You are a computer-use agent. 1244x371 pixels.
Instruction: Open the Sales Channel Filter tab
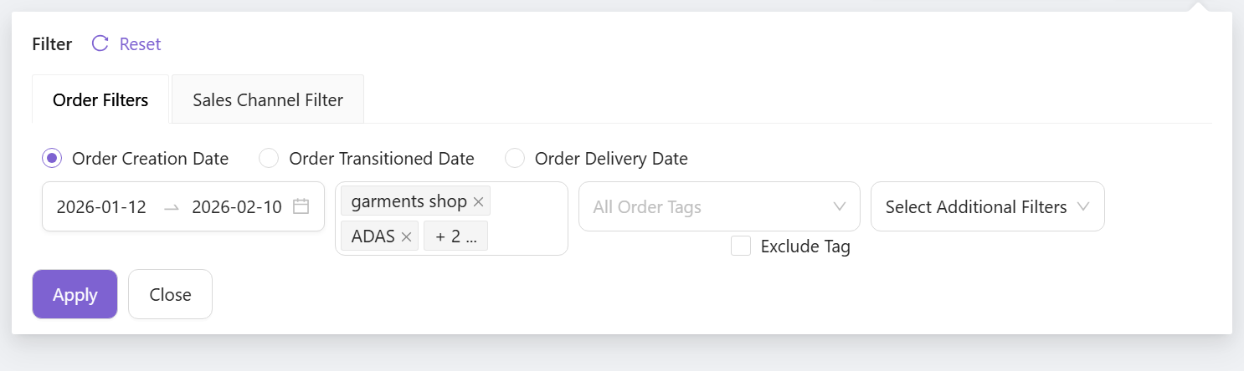268,100
